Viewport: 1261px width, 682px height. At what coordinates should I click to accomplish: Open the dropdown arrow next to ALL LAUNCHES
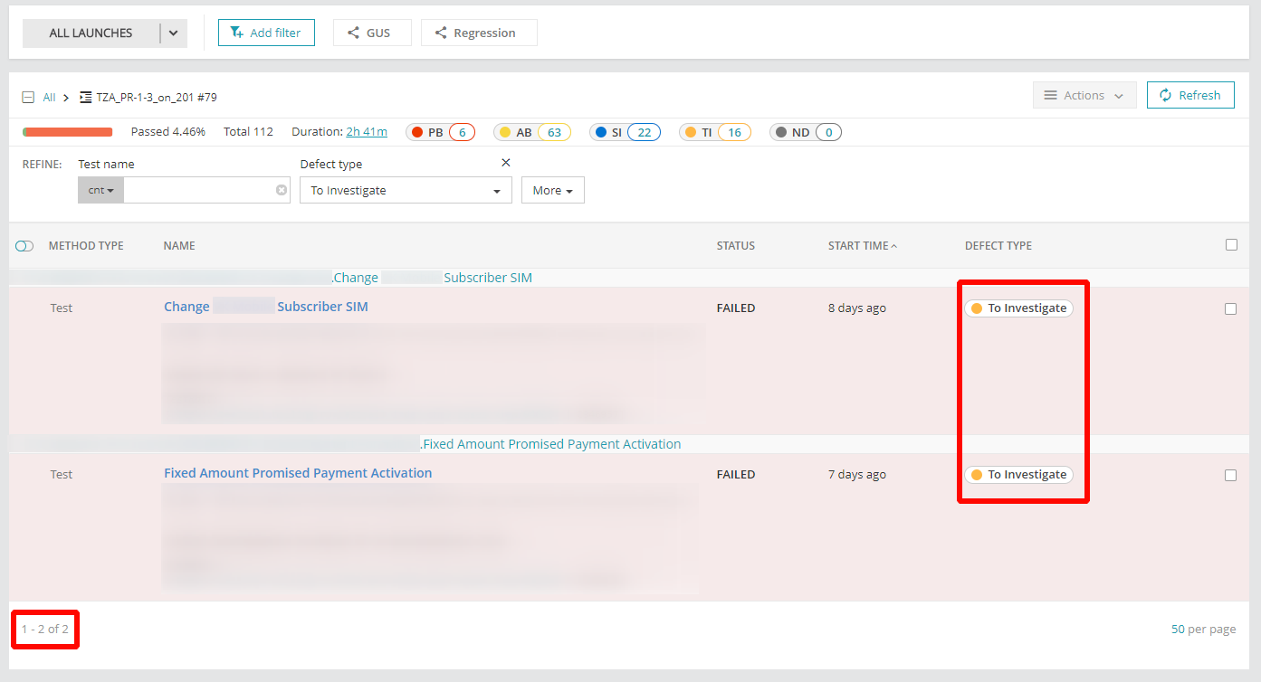[x=174, y=33]
